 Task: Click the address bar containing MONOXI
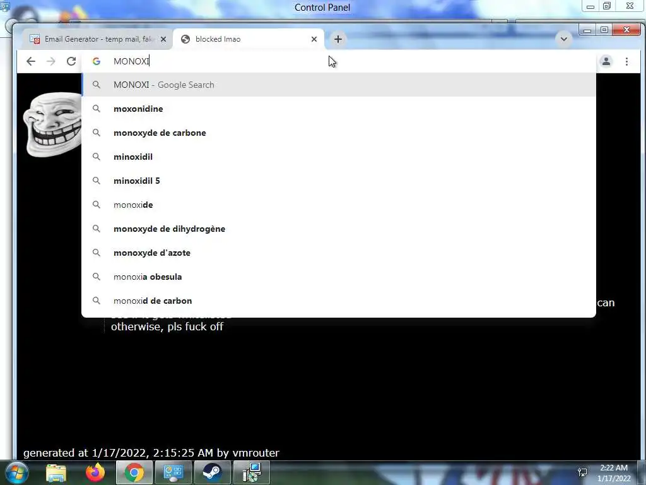(338, 61)
